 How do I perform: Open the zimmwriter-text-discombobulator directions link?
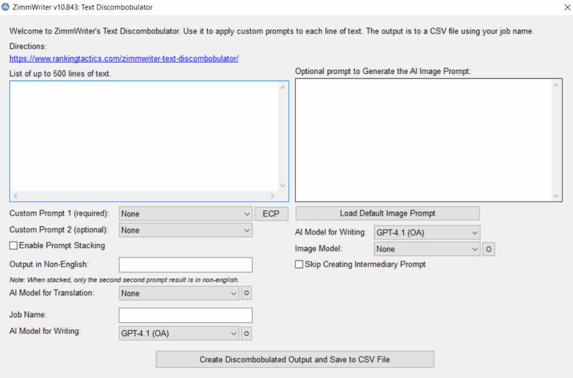123,58
